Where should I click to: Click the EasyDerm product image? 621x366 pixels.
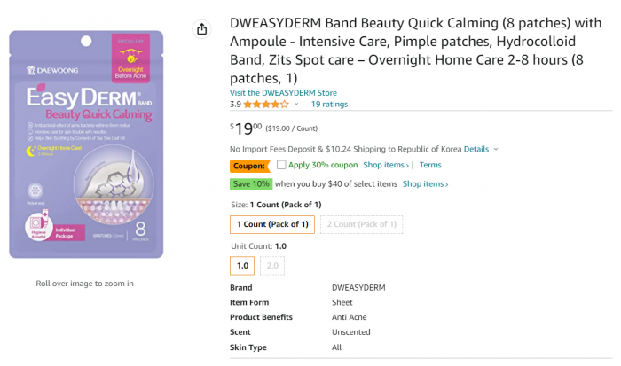click(86, 144)
